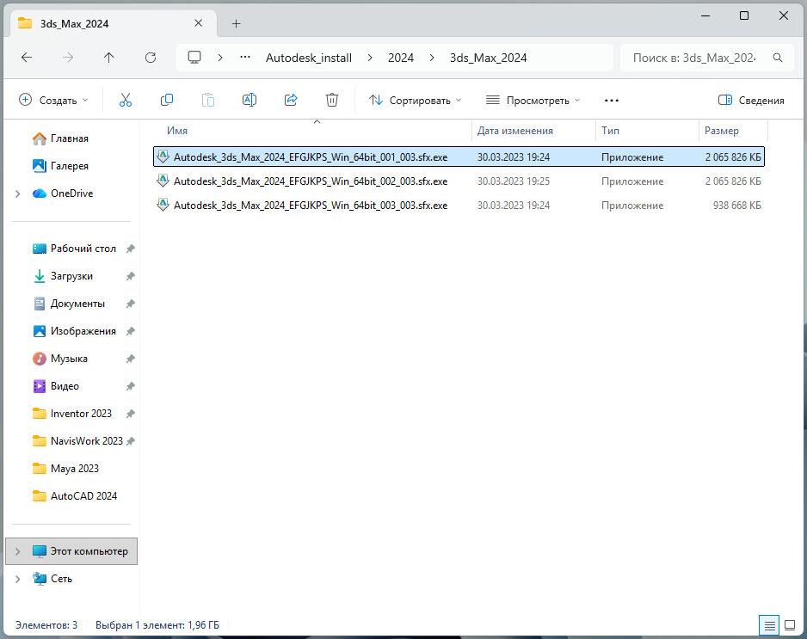807x639 pixels.
Task: Close the 3ds_Max_2024 tab
Action: click(198, 23)
